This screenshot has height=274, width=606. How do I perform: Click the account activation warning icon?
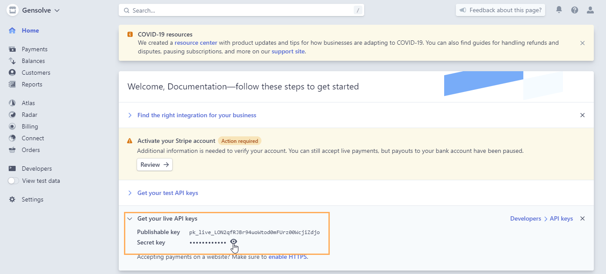[130, 141]
